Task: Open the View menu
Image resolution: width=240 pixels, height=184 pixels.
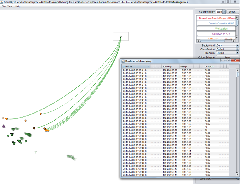Action: (x=10, y=6)
